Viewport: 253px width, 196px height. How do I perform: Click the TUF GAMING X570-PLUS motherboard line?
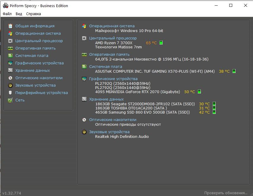[155, 71]
